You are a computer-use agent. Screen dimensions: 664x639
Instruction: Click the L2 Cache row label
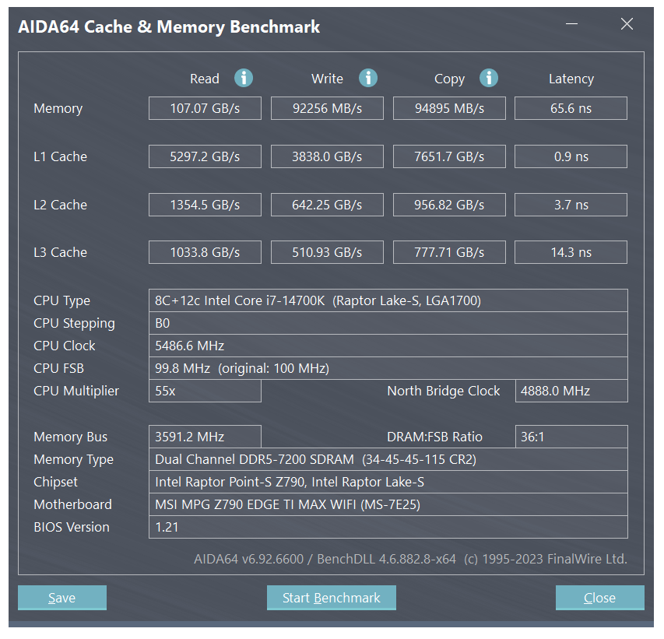coord(60,205)
